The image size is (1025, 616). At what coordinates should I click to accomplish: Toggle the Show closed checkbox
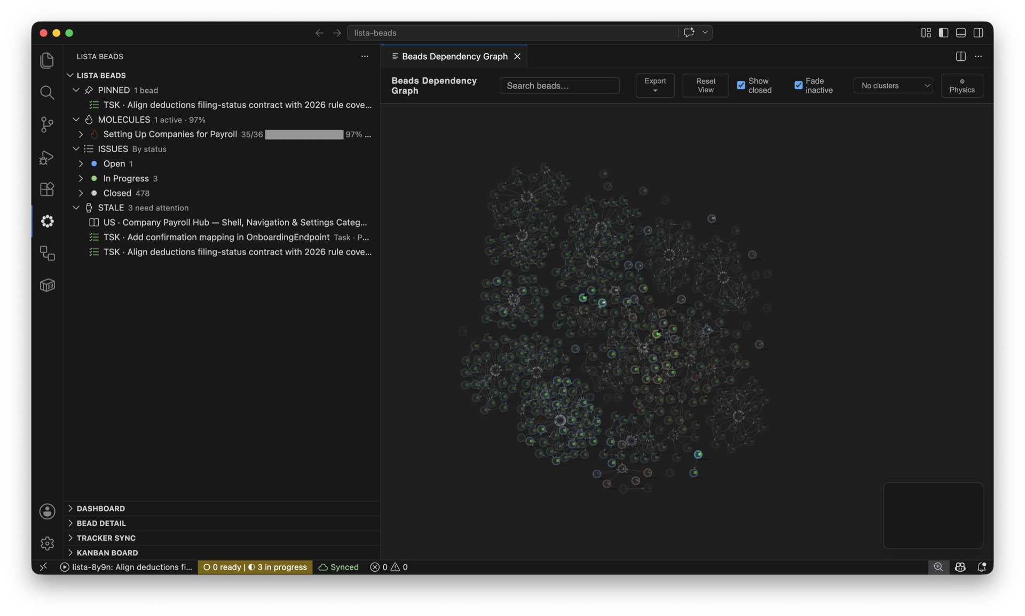tap(741, 85)
